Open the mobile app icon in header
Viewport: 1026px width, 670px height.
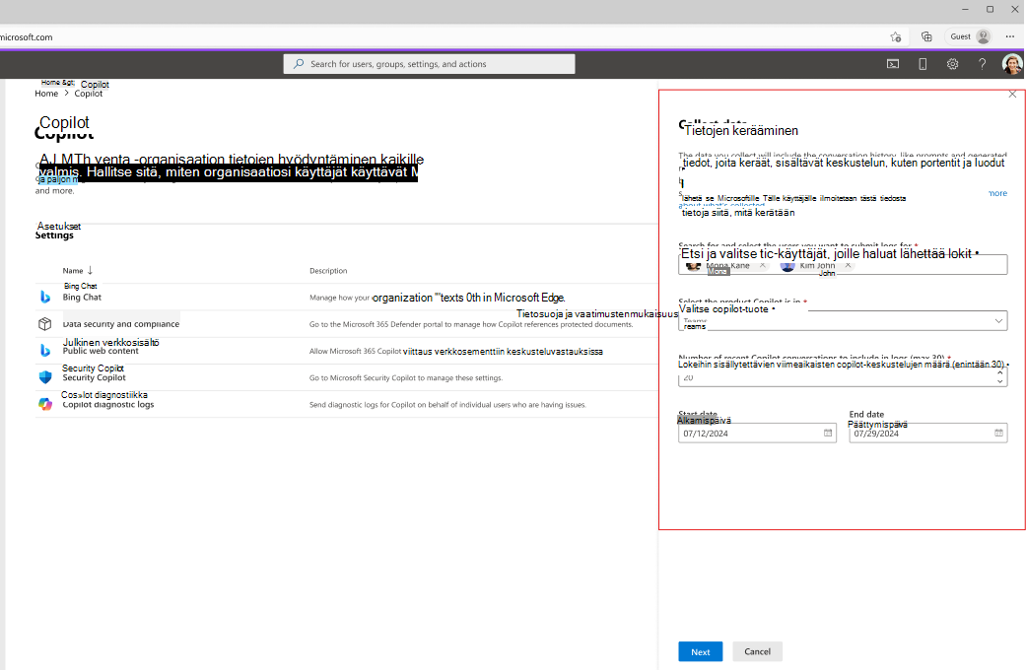tap(923, 64)
